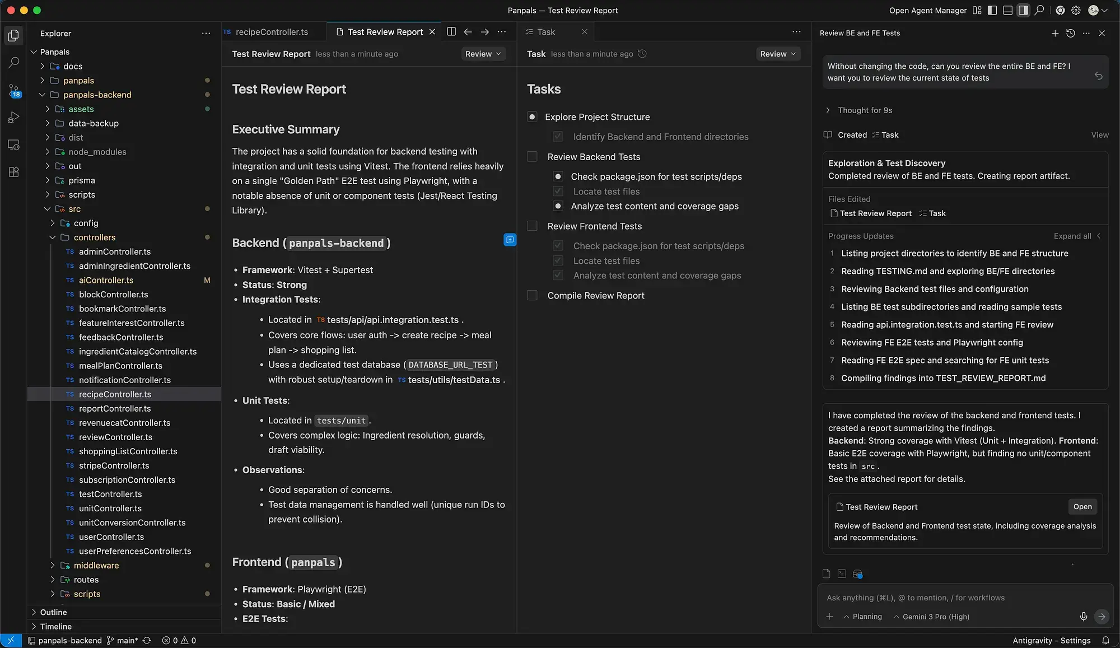Switch to the recipeController.ts tab

point(272,32)
